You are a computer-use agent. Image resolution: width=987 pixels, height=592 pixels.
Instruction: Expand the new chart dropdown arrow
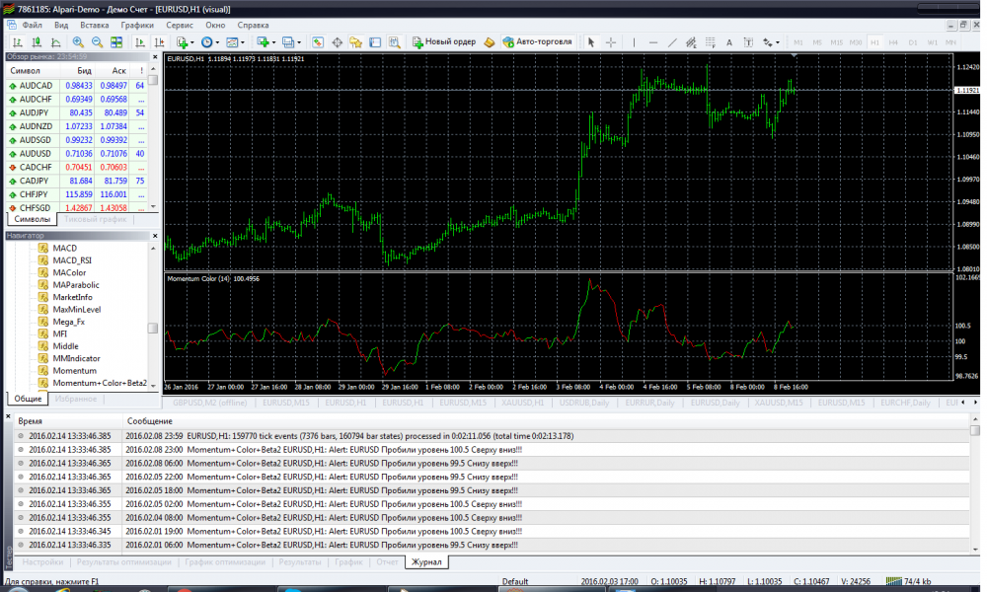pyautogui.click(x=273, y=42)
